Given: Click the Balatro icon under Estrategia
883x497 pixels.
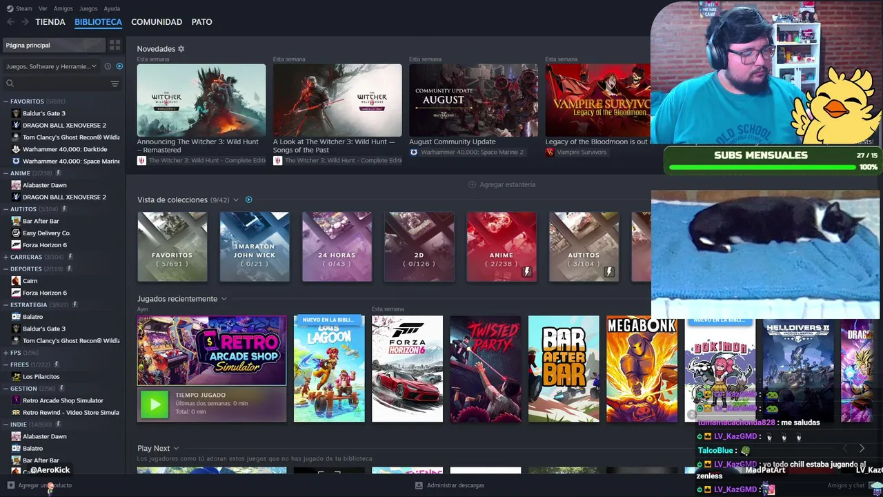Looking at the screenshot, I should [16, 317].
